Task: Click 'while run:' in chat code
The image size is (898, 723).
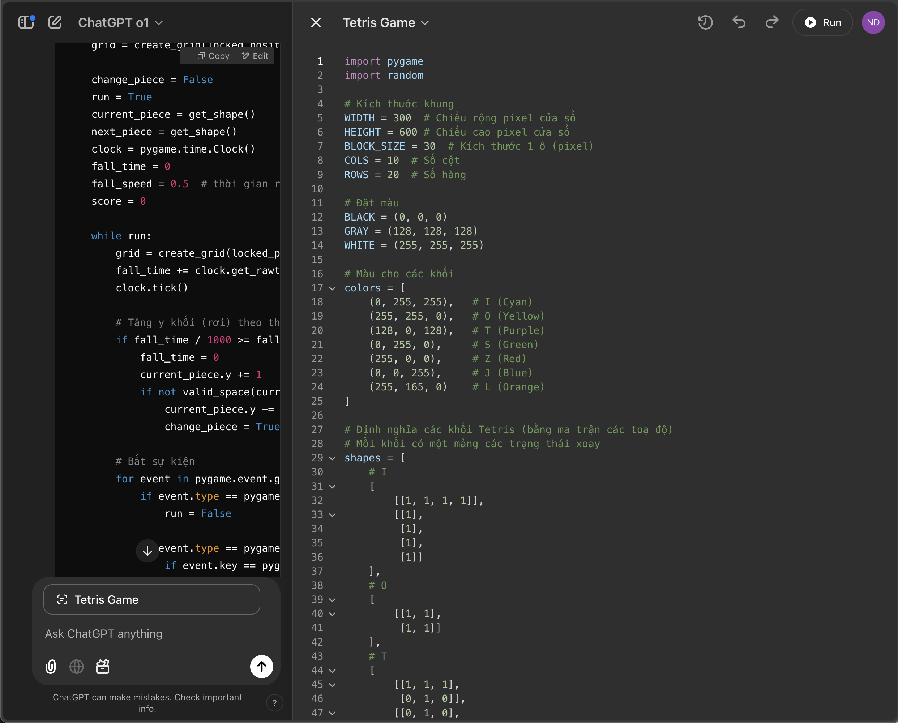Action: pyautogui.click(x=121, y=236)
